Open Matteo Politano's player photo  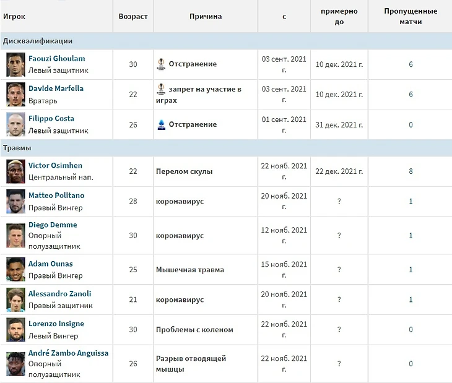pos(15,201)
